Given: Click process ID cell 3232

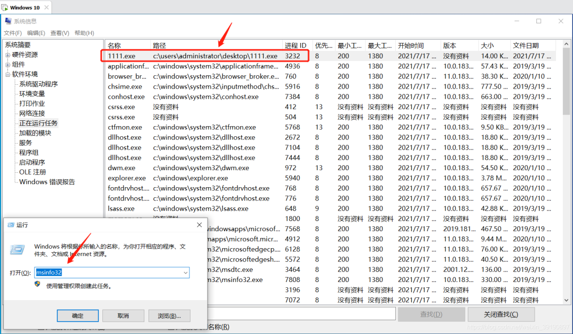Looking at the screenshot, I should 292,56.
